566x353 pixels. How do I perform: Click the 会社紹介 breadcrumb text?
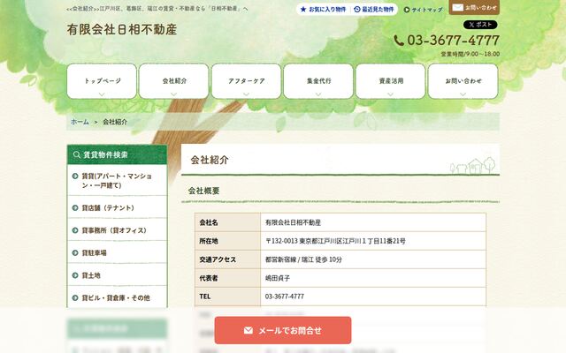click(x=115, y=122)
